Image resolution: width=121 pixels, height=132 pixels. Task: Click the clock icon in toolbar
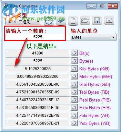pos(49,21)
